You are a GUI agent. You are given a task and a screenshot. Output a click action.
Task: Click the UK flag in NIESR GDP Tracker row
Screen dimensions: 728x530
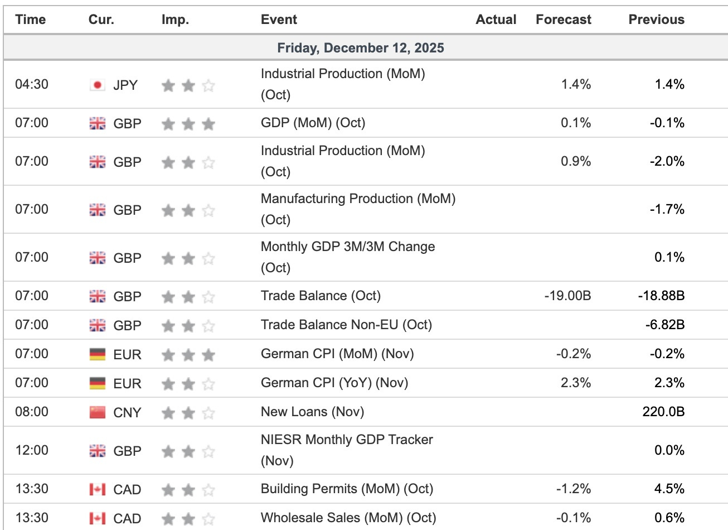(98, 451)
